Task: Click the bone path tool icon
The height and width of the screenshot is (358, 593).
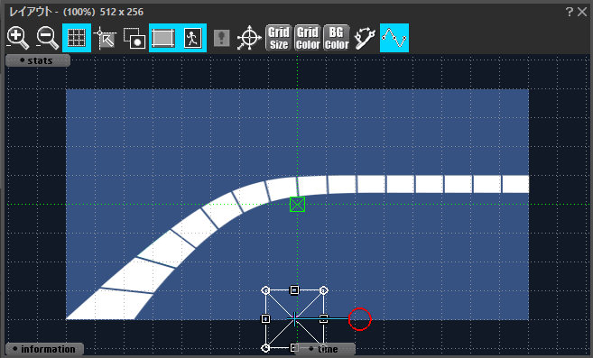Action: (x=365, y=38)
